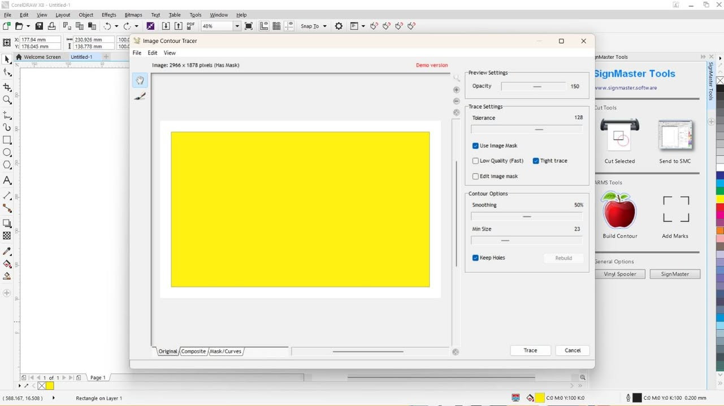Select CorelDRAW Rectangle tool
The height and width of the screenshot is (406, 724).
(7, 140)
